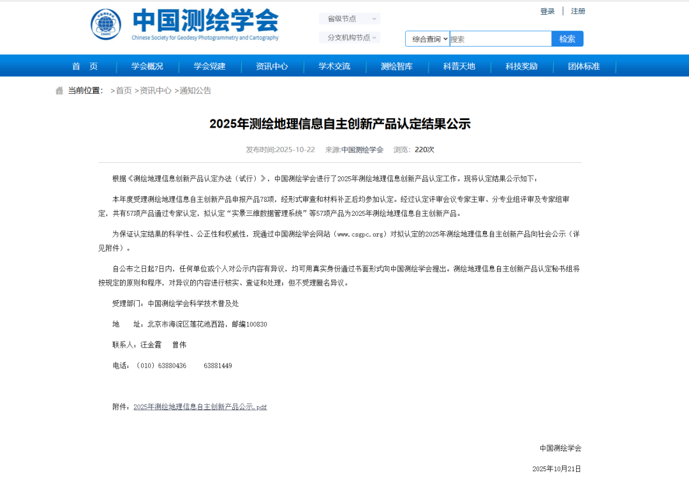This screenshot has height=477, width=689.
Task: Focus the 搜索 input field
Action: tap(501, 39)
